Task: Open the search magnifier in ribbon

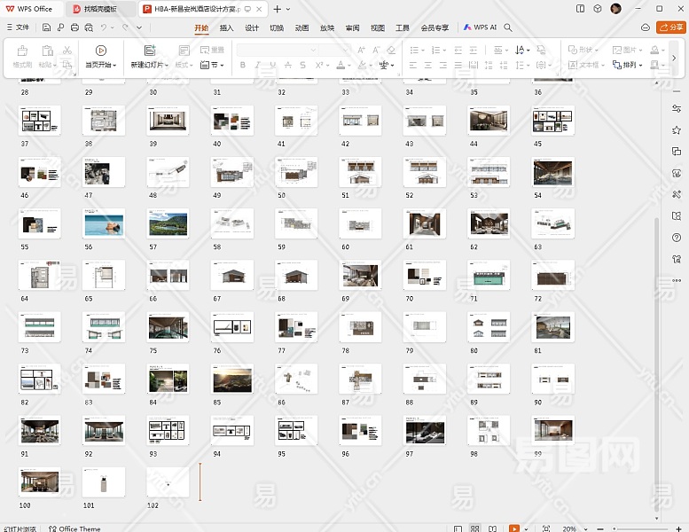Action: click(508, 27)
